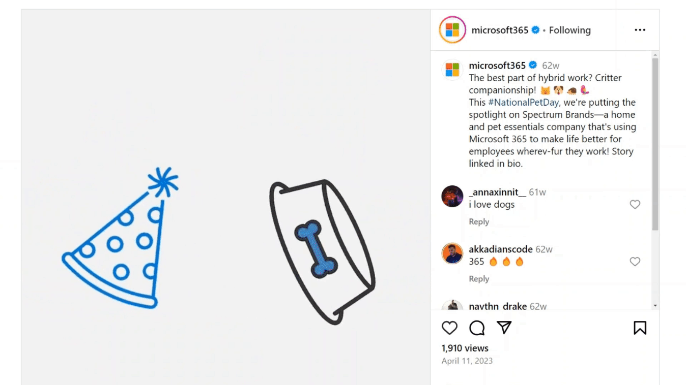The image size is (686, 385).
Task: Open akkadianscode profile avatar
Action: coord(452,253)
